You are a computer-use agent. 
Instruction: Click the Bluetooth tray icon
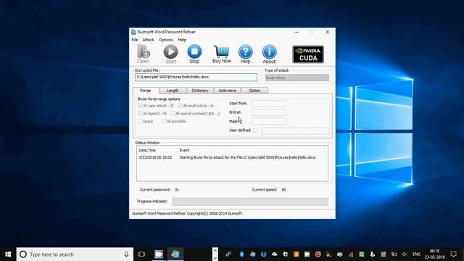(241, 254)
